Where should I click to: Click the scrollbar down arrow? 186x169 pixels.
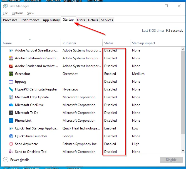coord(183,151)
